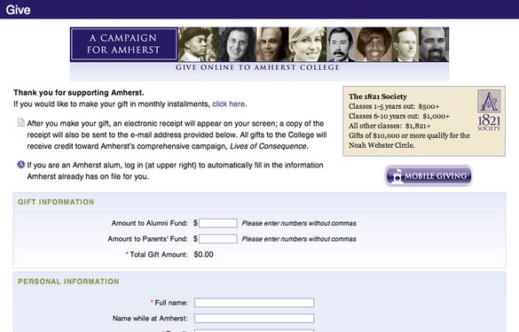519x332 pixels.
Task: Select the Name while at Amherst field
Action: [255, 318]
